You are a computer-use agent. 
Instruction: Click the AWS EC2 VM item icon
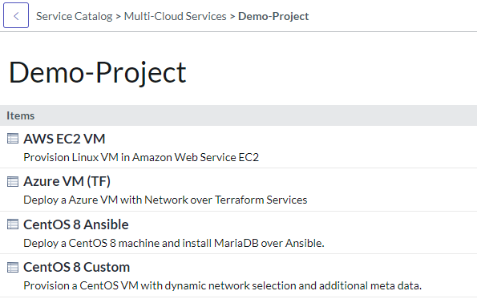coord(13,139)
